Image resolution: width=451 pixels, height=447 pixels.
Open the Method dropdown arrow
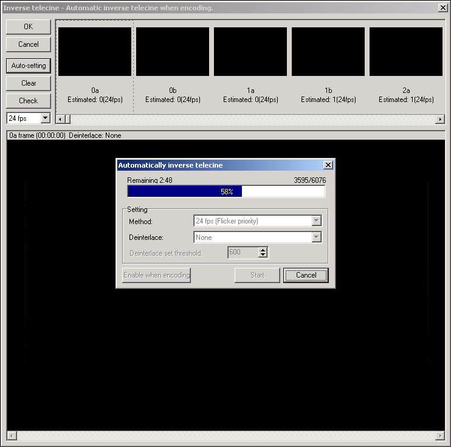click(x=317, y=221)
